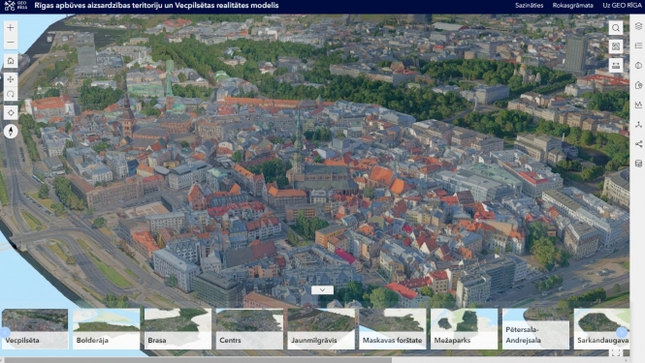Screen dimensions: 645x363
Task: Click the app title text
Action: (156, 6)
